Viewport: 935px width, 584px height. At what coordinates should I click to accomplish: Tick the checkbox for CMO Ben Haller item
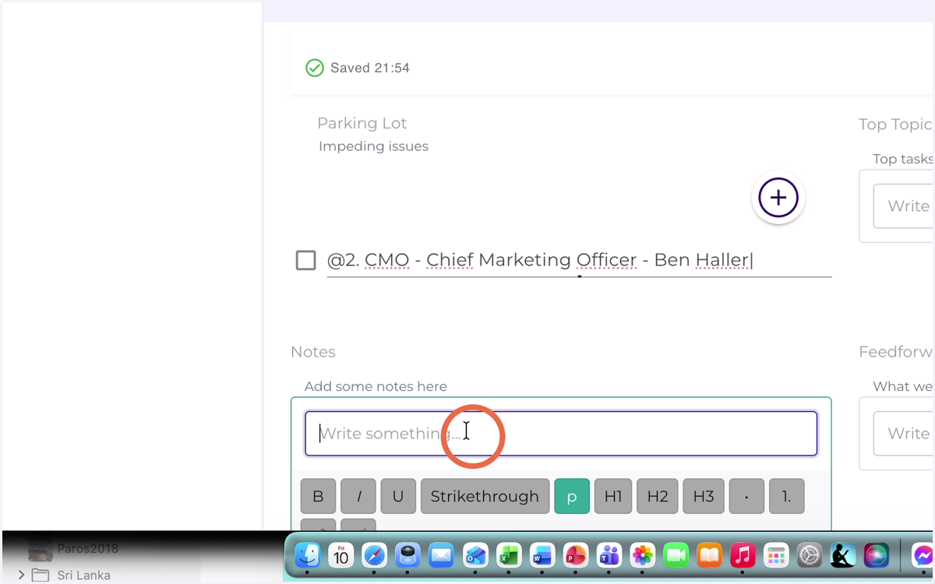click(x=306, y=260)
